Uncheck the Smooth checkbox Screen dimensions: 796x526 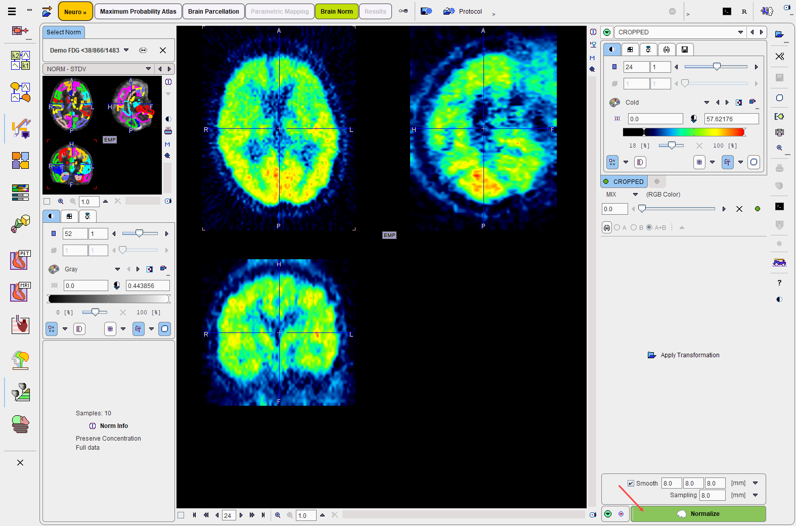click(631, 484)
